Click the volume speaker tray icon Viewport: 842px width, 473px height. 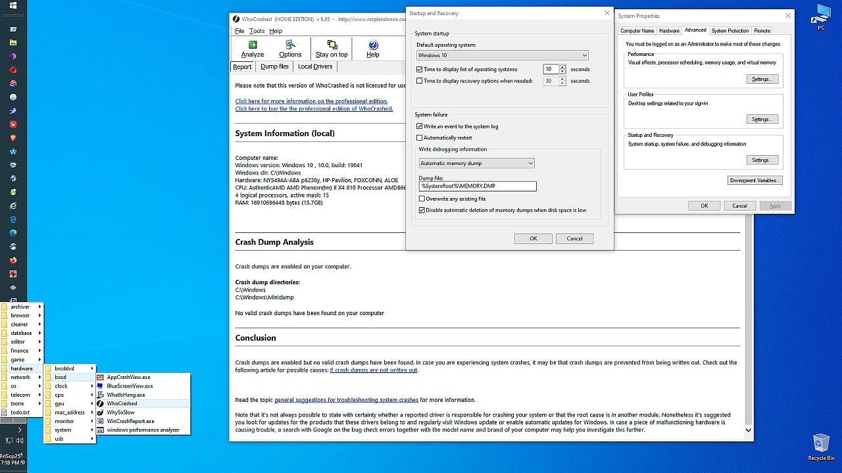[x=19, y=441]
